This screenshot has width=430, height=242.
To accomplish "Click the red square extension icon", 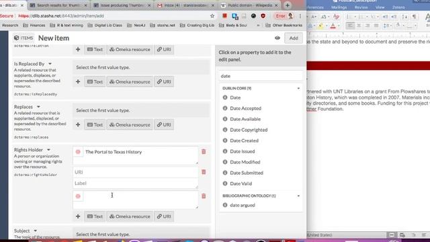I will (x=225, y=16).
